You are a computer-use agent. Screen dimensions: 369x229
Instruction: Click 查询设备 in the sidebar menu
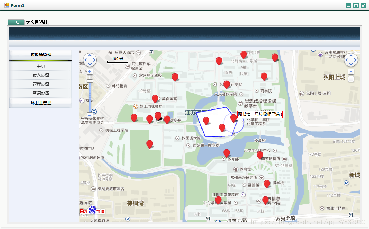coord(41,93)
